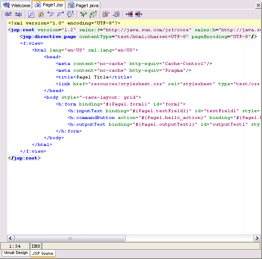Click the first green arrow toolbar icon
The width and height of the screenshot is (262, 259).
[x=83, y=14]
